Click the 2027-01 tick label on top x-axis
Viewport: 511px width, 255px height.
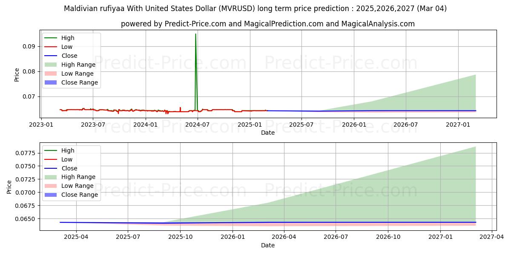[458, 125]
